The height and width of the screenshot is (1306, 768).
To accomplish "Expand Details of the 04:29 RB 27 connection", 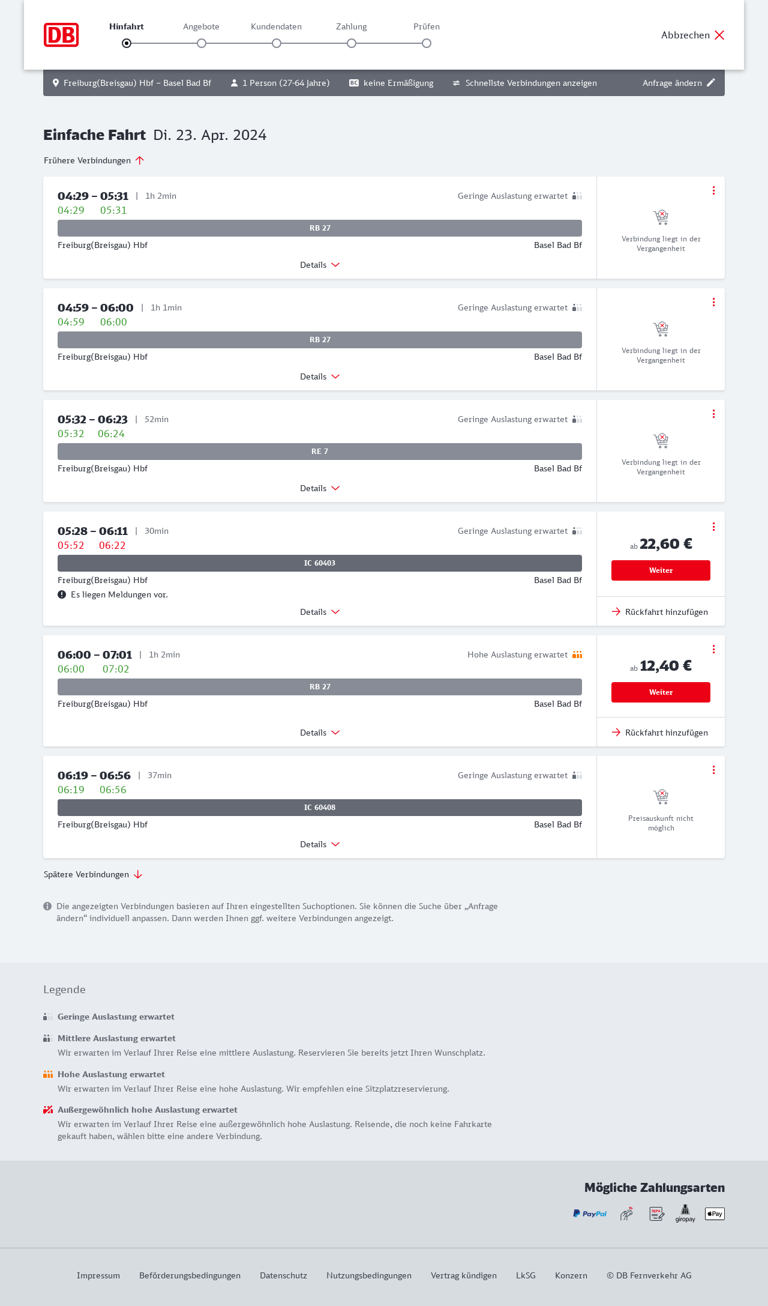I will tap(320, 265).
